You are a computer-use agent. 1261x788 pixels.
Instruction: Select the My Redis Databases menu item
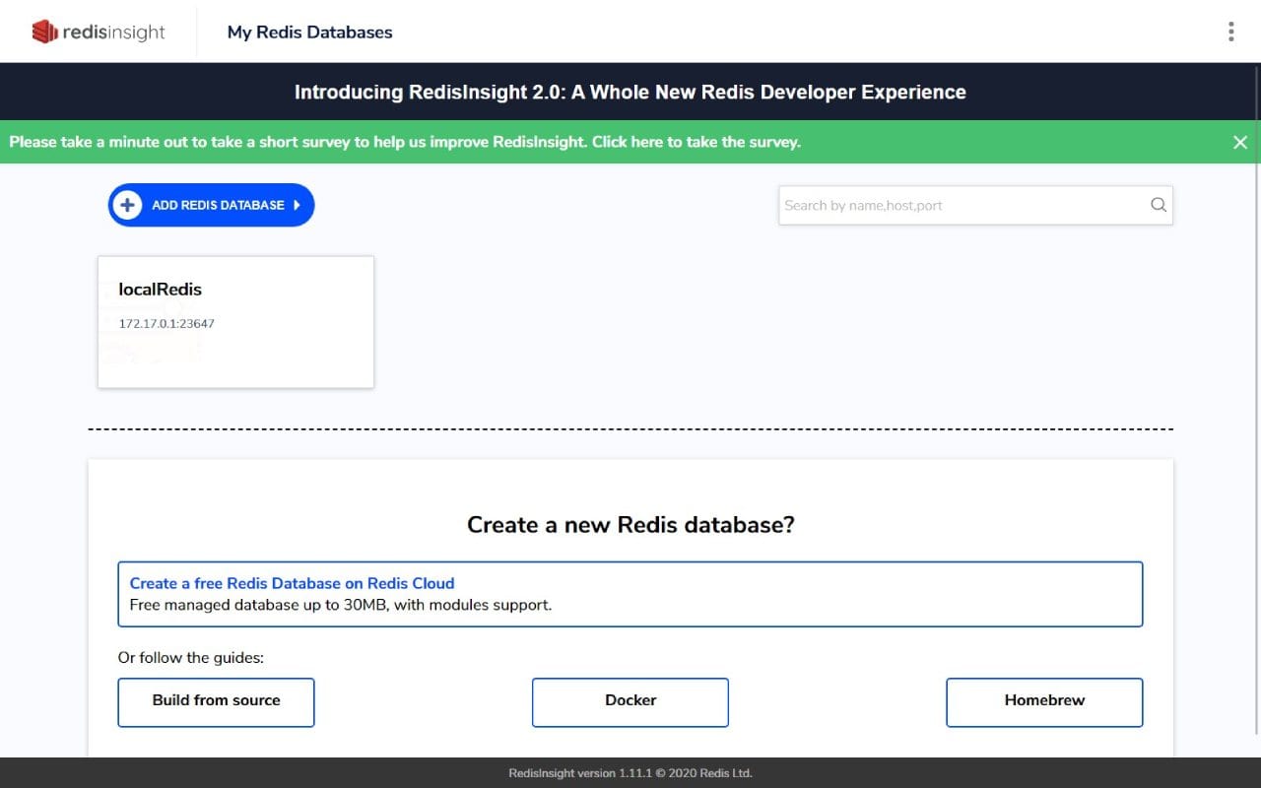(309, 32)
